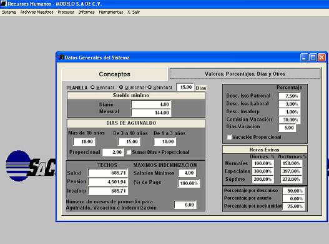Open the Sistema menu
The width and height of the screenshot is (329, 244).
9,13
